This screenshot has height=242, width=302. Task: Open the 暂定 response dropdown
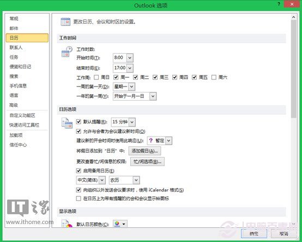point(169,141)
